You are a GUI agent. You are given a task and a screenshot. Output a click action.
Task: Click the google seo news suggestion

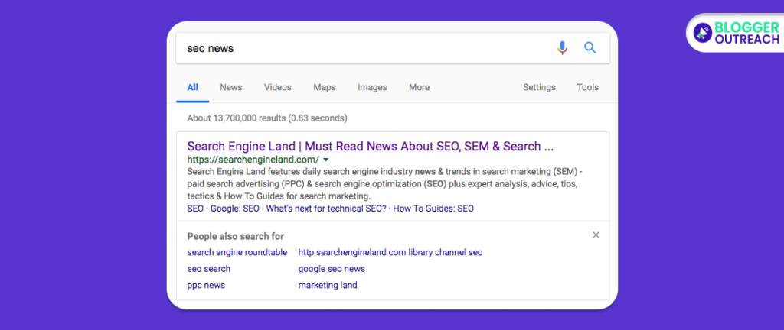[x=332, y=269]
